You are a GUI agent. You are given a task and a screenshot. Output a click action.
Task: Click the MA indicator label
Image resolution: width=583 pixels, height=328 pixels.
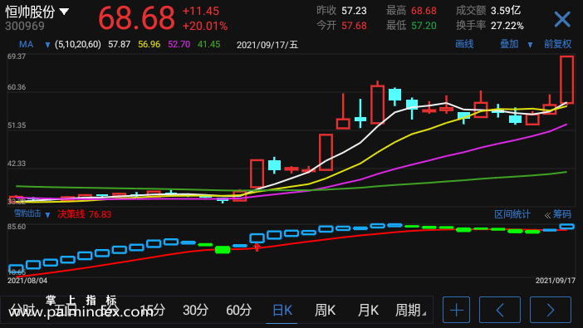coord(26,45)
